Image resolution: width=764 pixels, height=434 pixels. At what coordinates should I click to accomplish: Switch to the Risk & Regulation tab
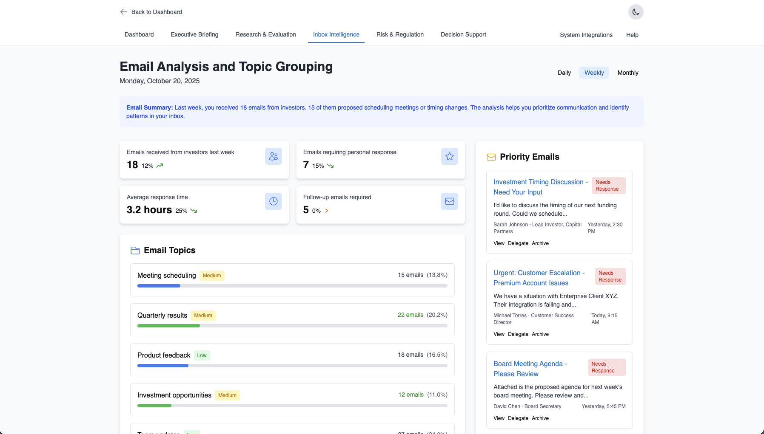click(400, 34)
